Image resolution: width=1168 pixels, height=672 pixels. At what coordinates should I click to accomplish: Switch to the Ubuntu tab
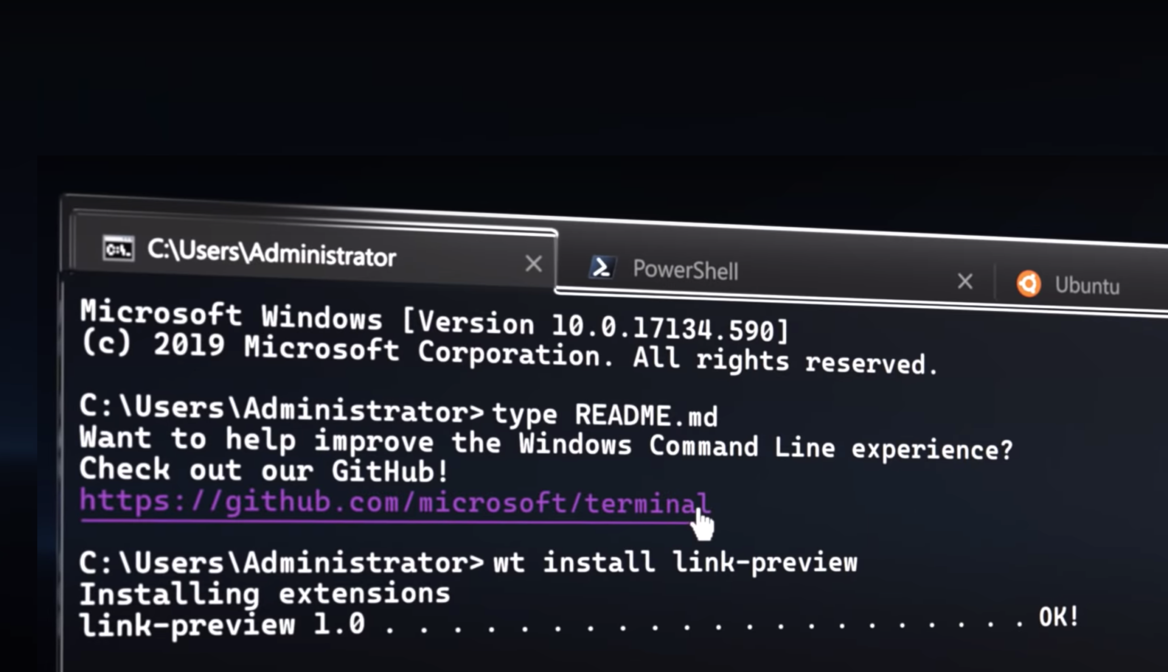1083,284
